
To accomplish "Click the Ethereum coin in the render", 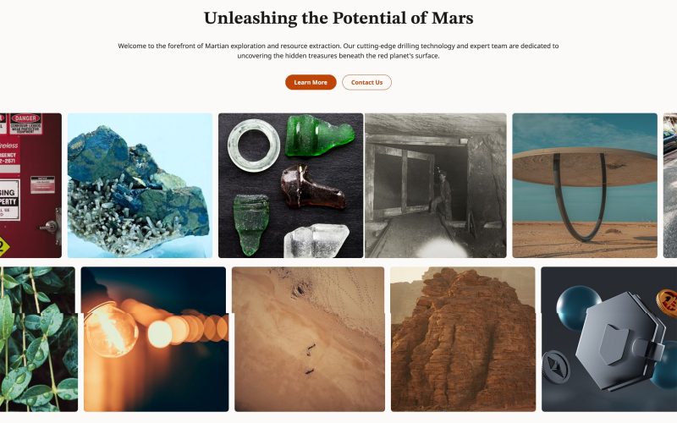I will click(556, 367).
